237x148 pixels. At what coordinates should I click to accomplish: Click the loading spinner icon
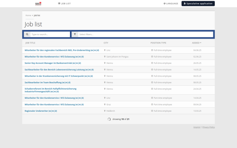[x=109, y=119]
